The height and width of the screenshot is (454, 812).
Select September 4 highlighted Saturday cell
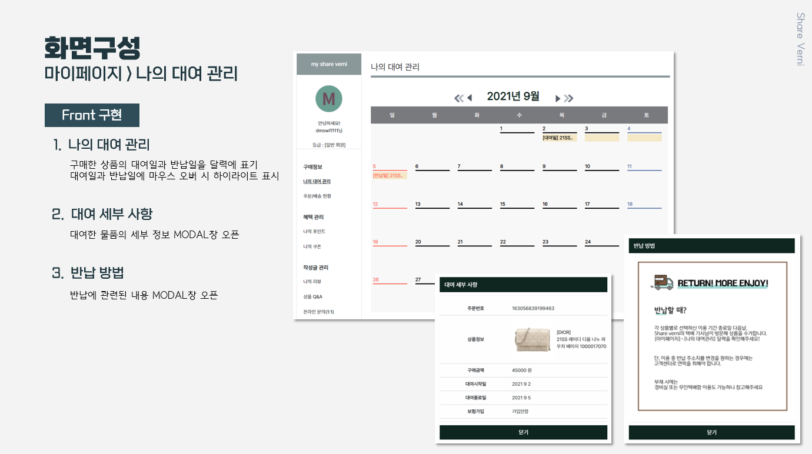click(644, 138)
